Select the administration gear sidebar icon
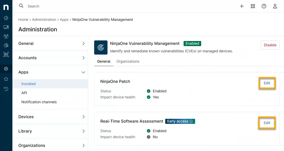Screen dimensions: 284x151 click(6, 69)
